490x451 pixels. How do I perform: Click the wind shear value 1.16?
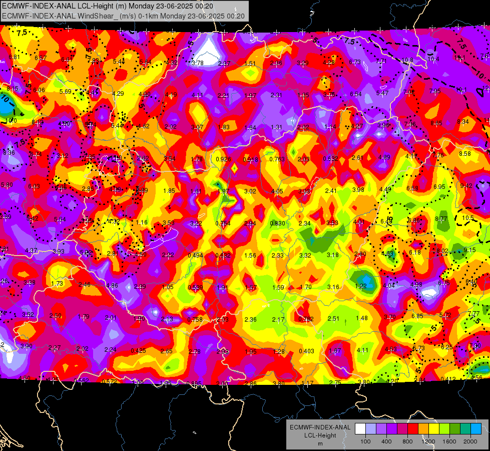click(x=142, y=222)
